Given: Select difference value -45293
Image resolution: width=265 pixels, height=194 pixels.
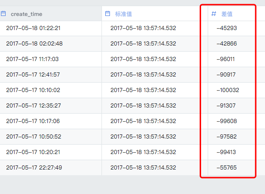Looking at the screenshot, I should tap(227, 28).
